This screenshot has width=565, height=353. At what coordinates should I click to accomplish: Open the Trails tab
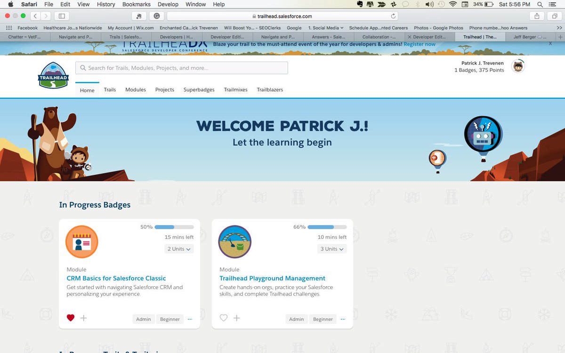click(x=110, y=89)
